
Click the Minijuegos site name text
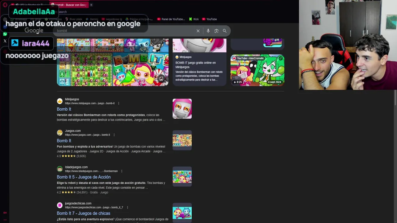(72, 99)
